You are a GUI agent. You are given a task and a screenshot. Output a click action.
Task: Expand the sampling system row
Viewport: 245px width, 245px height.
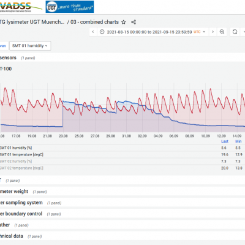point(21,203)
